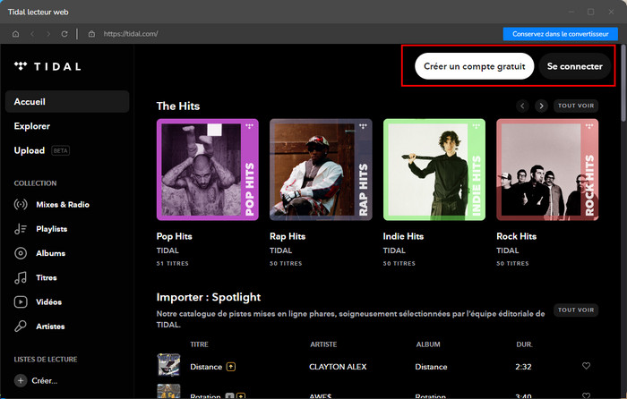
Task: Click the Distance album name
Action: (431, 367)
